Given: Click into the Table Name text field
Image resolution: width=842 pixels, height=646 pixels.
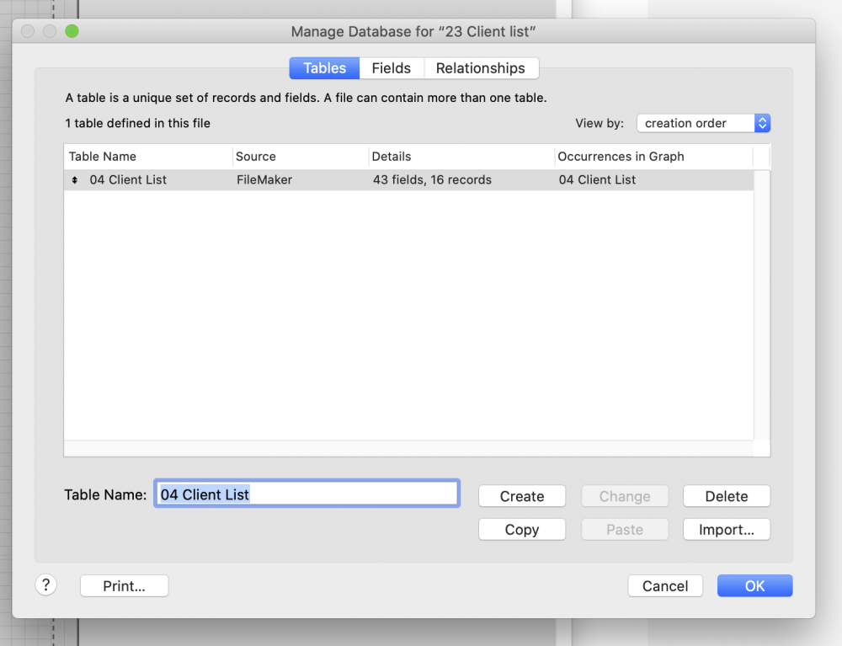Looking at the screenshot, I should point(307,494).
